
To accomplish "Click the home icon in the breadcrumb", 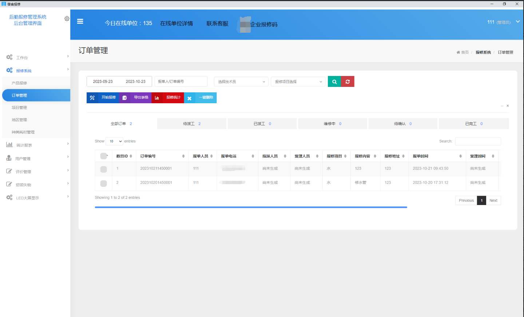I will click(x=458, y=52).
